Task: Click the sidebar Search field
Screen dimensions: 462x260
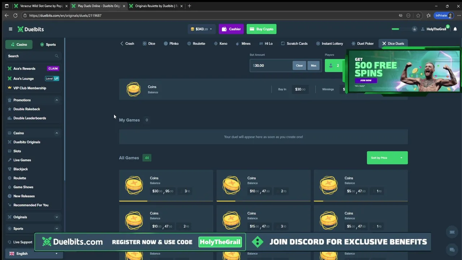Action: [x=33, y=56]
